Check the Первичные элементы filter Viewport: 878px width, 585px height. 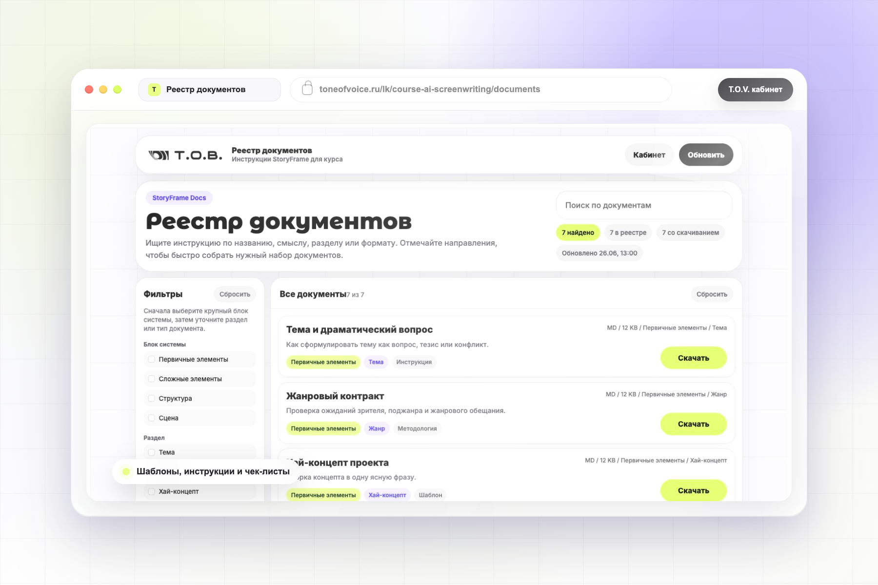click(x=152, y=359)
